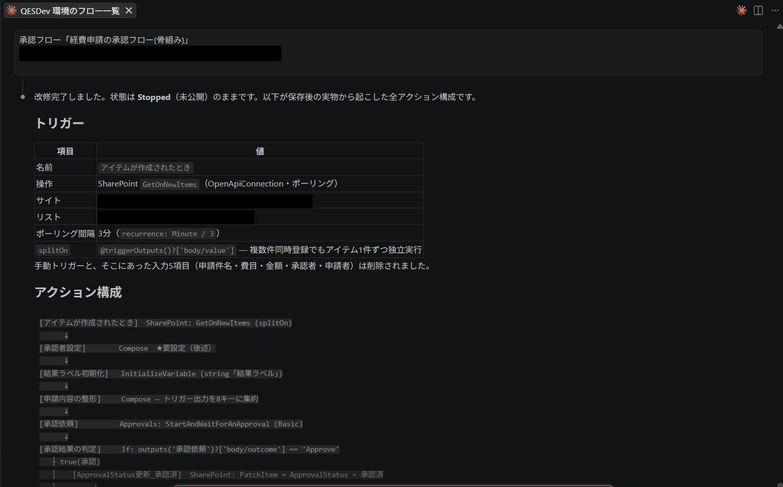Click the [ApprovalStatus更新_承認済] PatchItem line
This screenshot has width=783, height=487.
click(228, 475)
